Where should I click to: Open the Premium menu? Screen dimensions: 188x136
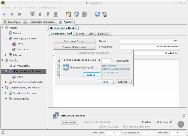tap(30, 8)
